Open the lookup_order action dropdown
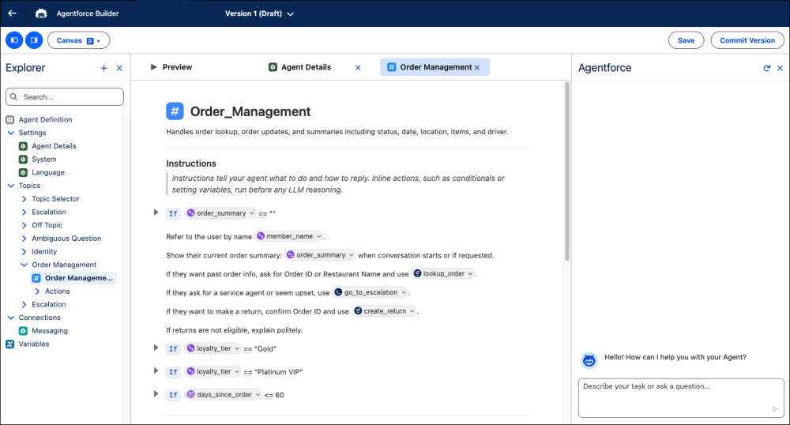This screenshot has width=790, height=425. pos(443,273)
